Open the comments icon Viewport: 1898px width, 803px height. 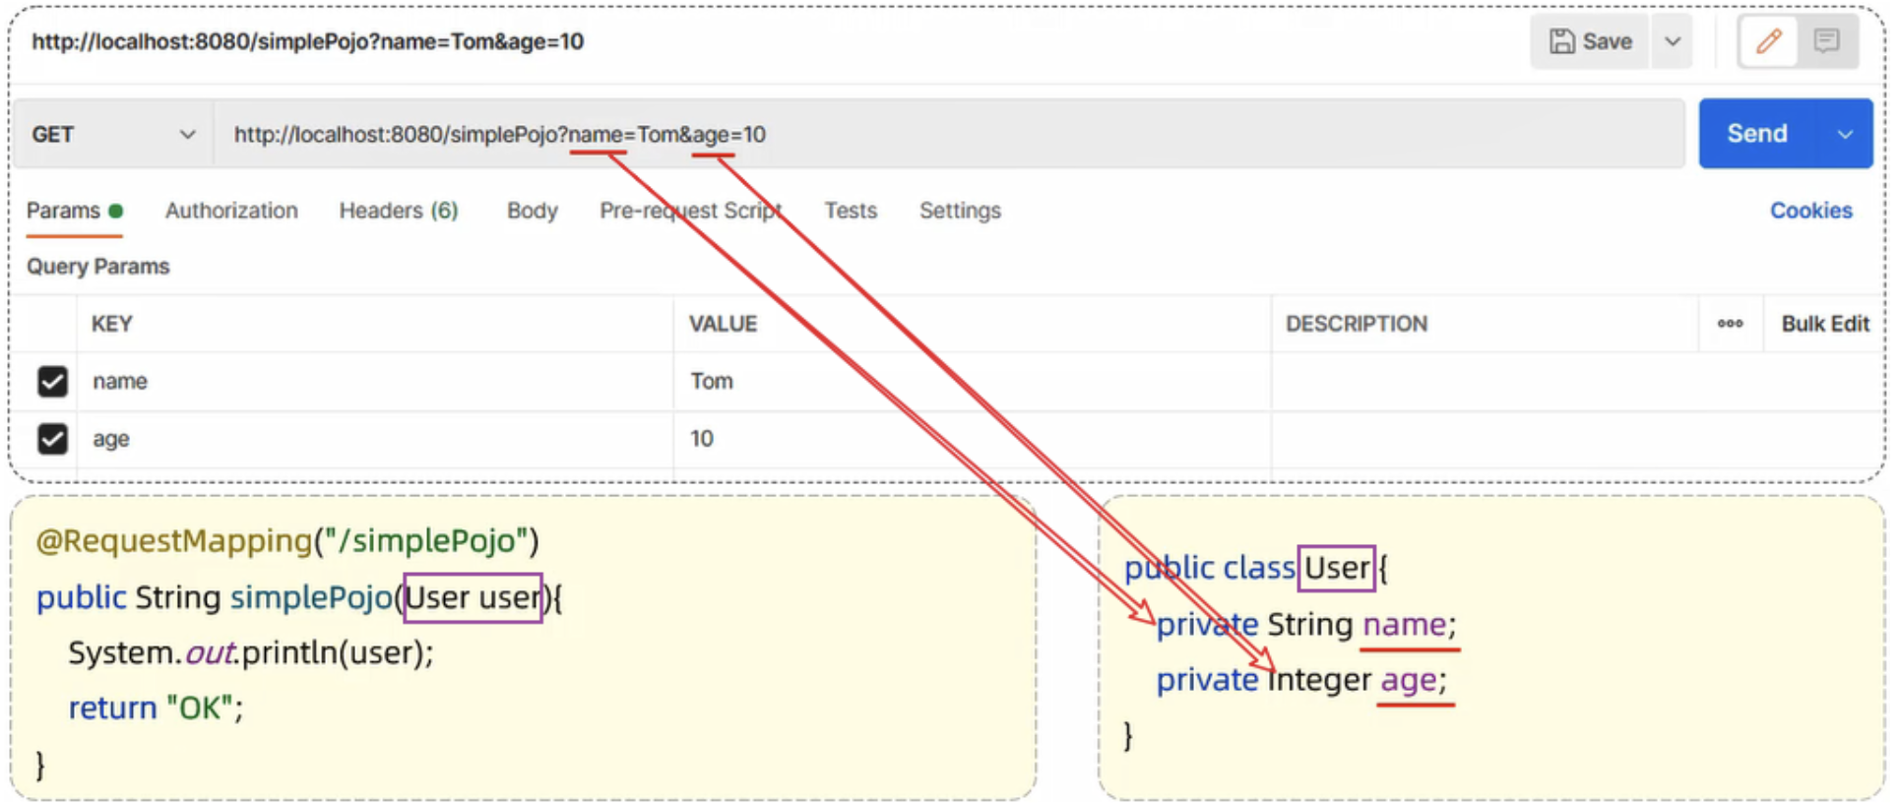pos(1827,41)
